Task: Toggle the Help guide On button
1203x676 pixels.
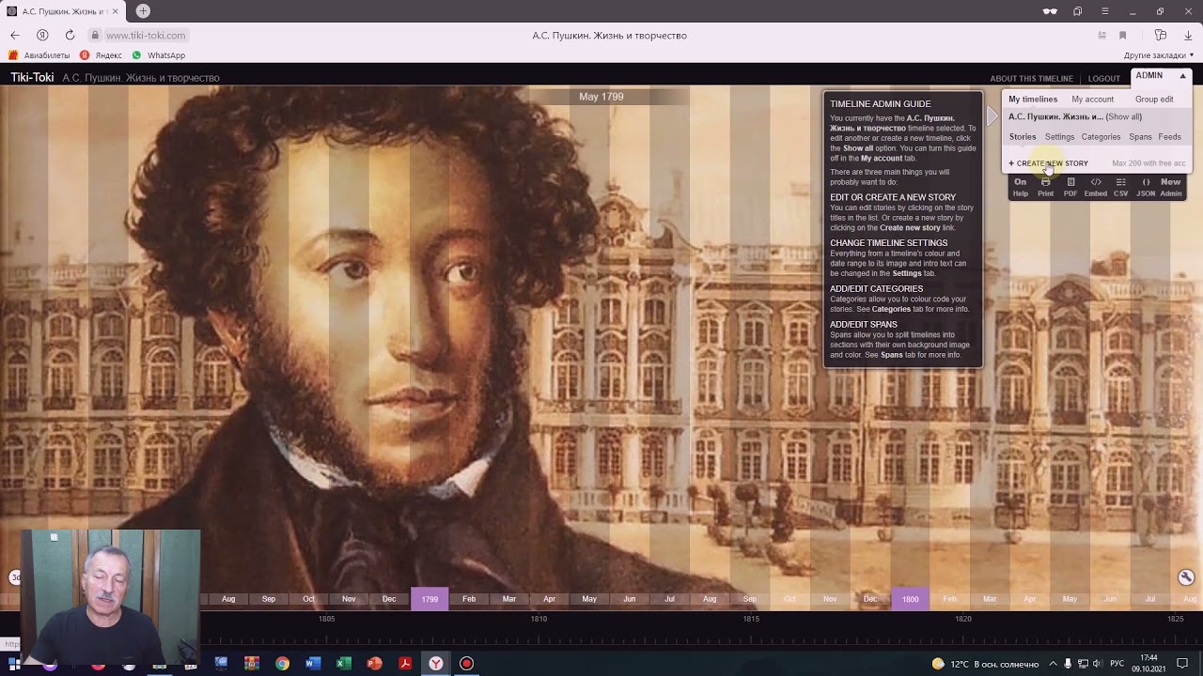Action: click(x=1020, y=187)
